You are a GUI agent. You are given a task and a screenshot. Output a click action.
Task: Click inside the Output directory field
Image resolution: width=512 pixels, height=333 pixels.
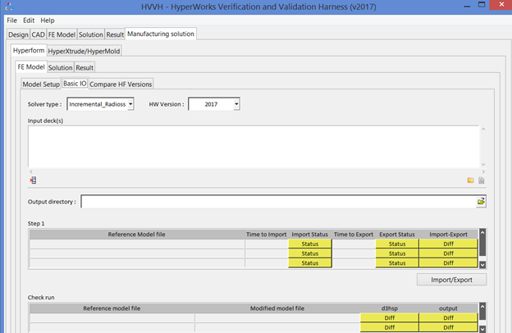[x=277, y=201]
